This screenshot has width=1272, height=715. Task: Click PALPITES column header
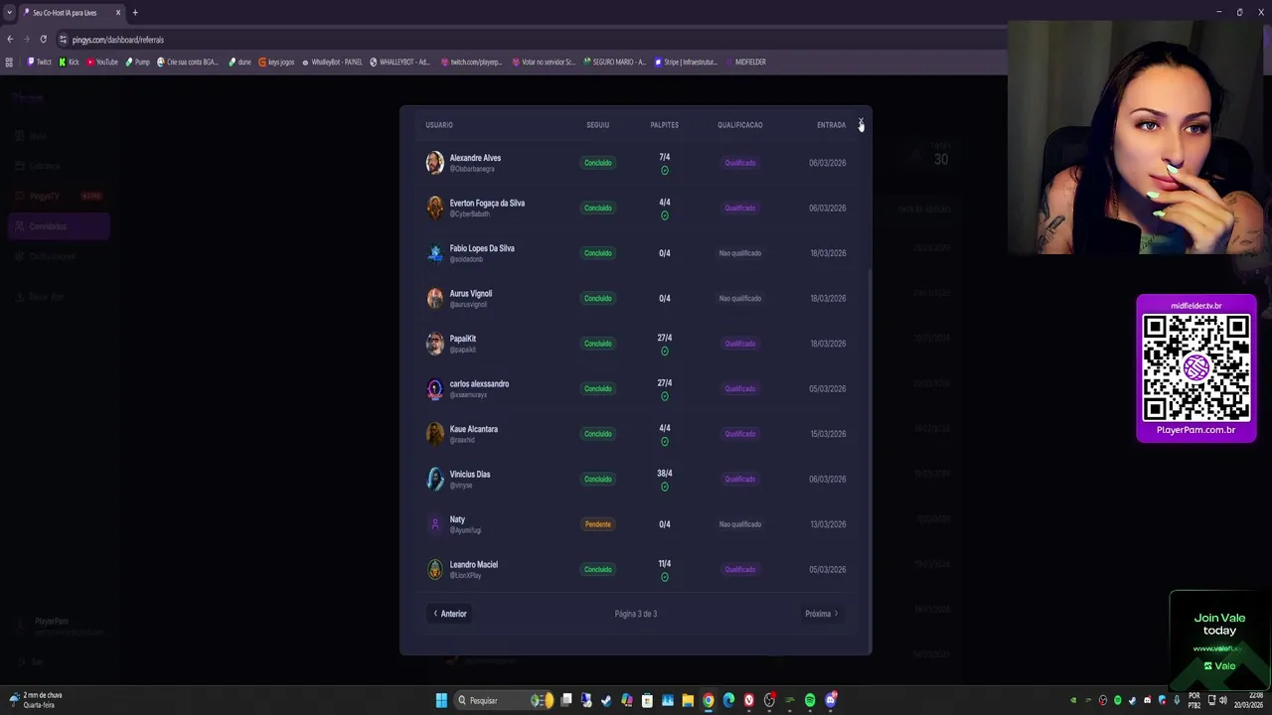point(665,125)
